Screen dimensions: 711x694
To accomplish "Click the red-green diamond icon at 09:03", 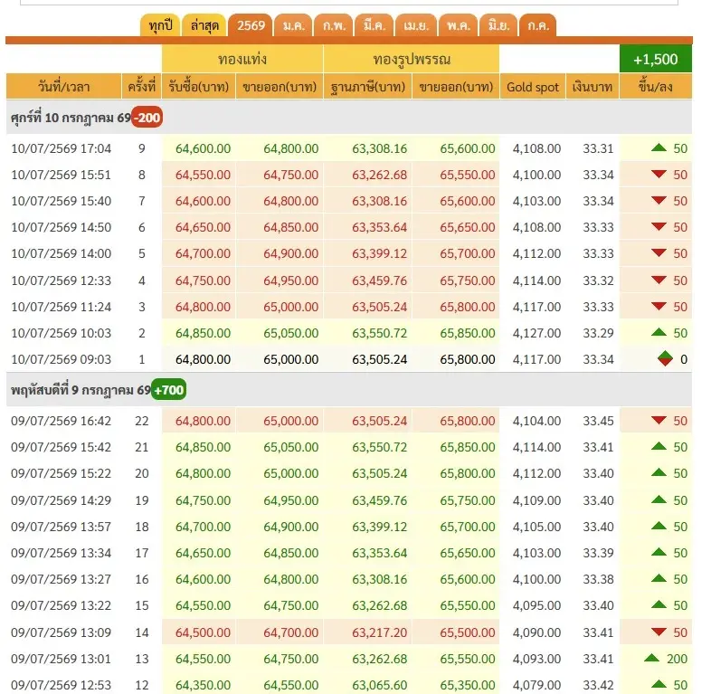I will [665, 359].
